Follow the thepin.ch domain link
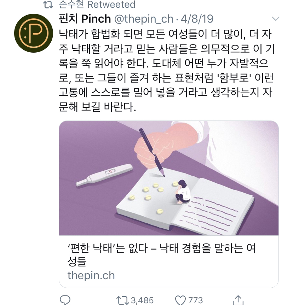293x305 pixels. coord(91,275)
